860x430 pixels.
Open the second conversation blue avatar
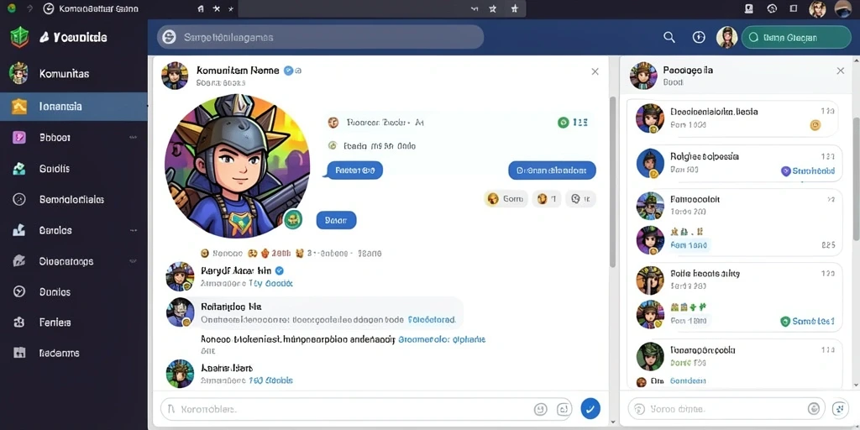[x=650, y=163]
